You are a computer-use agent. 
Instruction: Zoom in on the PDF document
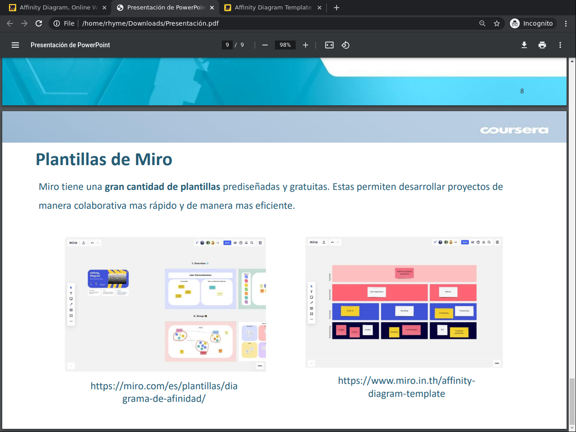(306, 45)
